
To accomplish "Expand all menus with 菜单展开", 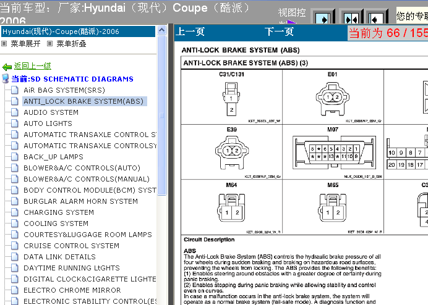I will pyautogui.click(x=25, y=44).
